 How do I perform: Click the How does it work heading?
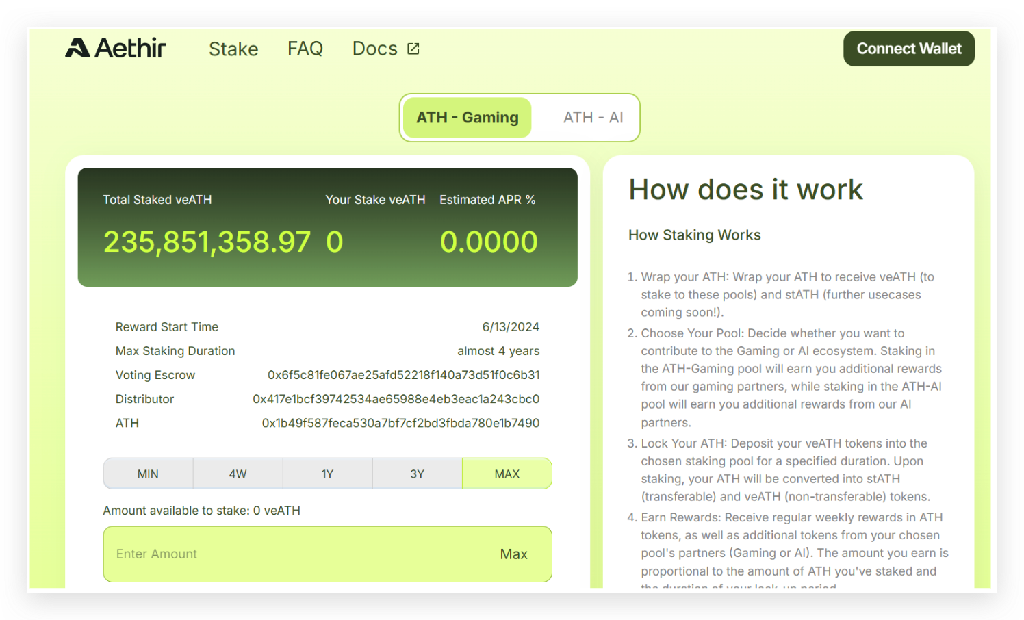[745, 190]
